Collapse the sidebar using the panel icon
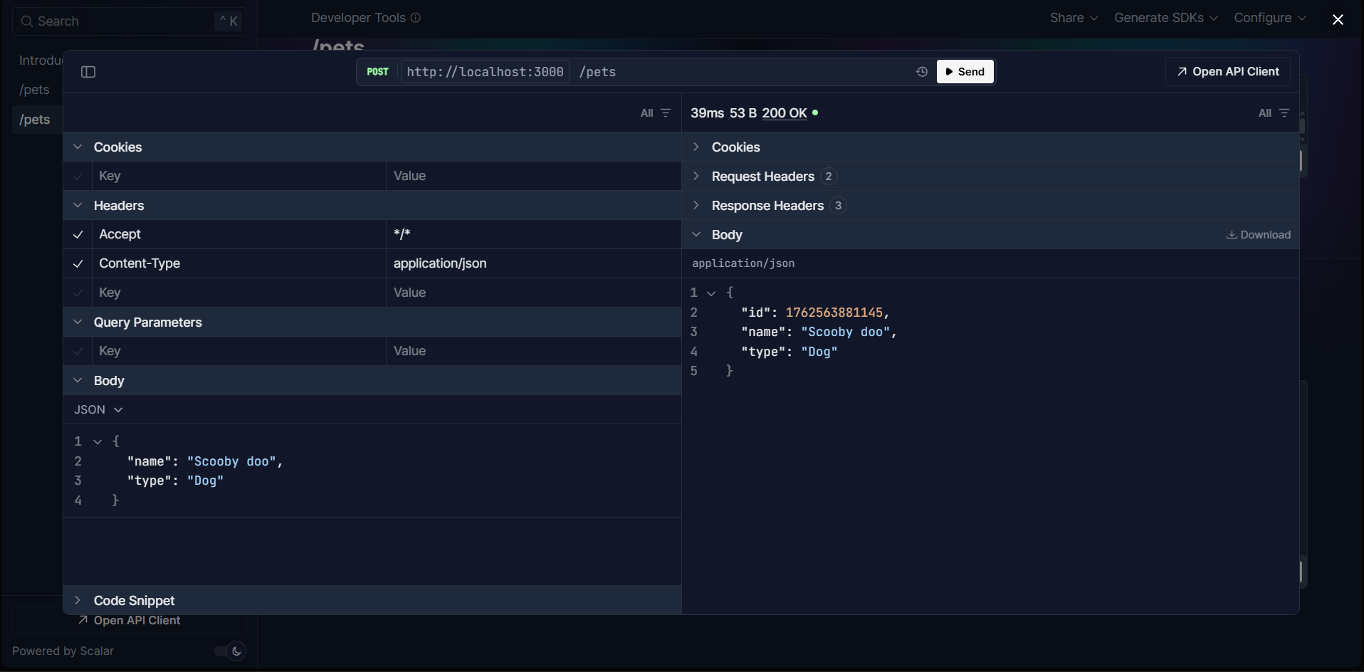Image resolution: width=1364 pixels, height=672 pixels. coord(88,72)
